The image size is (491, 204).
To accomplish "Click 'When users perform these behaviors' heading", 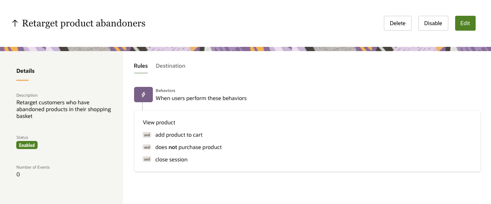I will coord(201,98).
